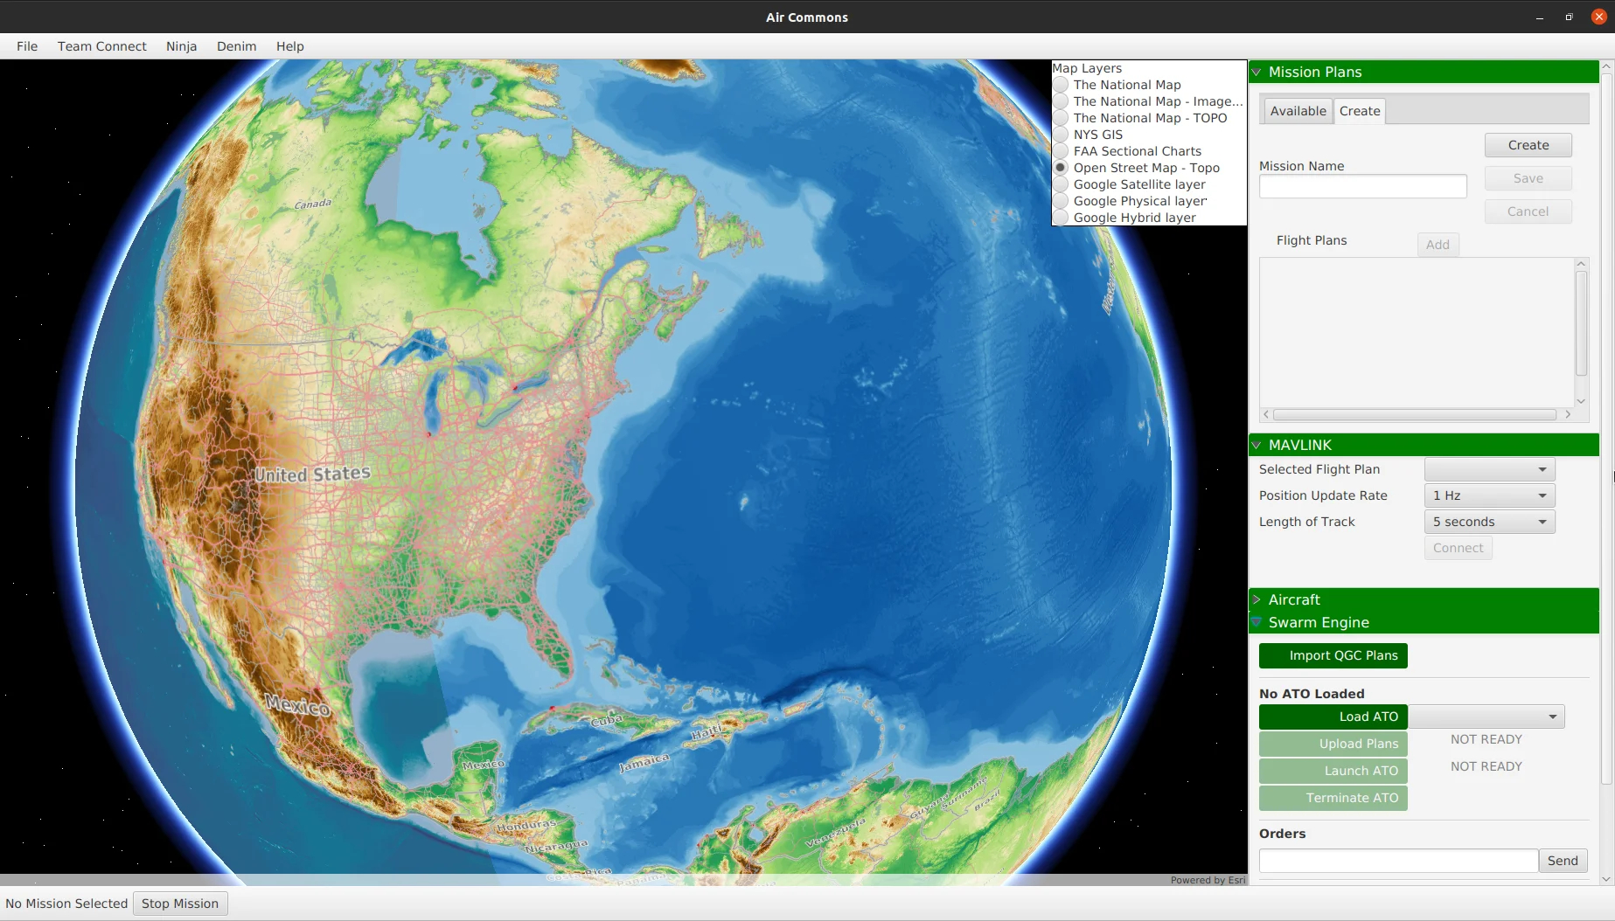Select Google Hybrid layer
Screen dimensions: 1615x921
click(x=1061, y=218)
